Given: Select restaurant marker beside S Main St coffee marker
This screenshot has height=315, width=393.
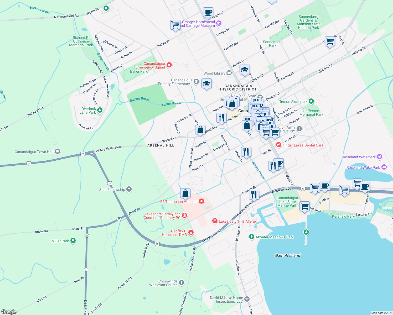Looking at the screenshot, I should 273,166.
